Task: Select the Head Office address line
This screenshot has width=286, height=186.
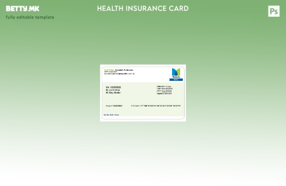Action: (x=119, y=70)
